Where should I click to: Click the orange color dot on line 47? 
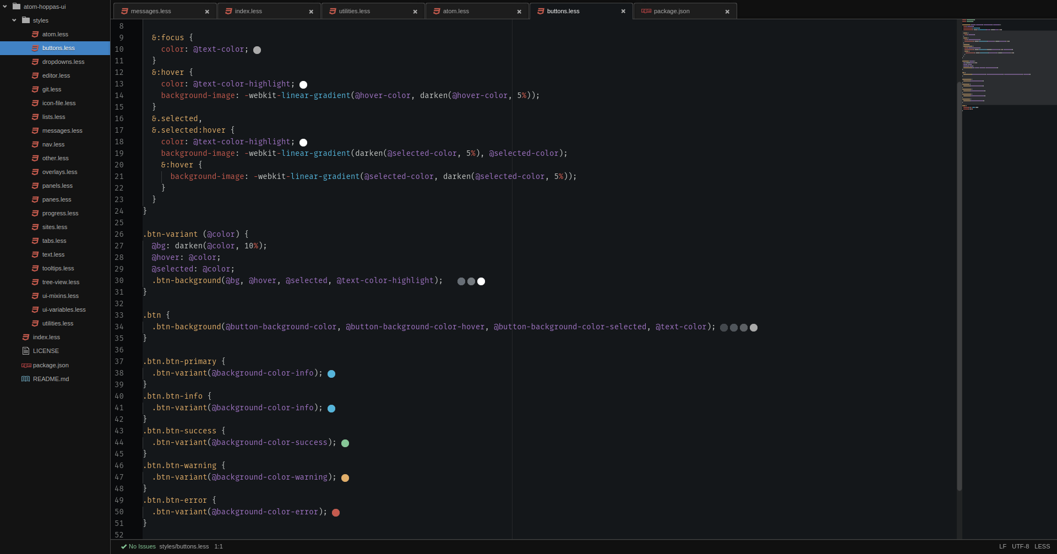tap(345, 478)
